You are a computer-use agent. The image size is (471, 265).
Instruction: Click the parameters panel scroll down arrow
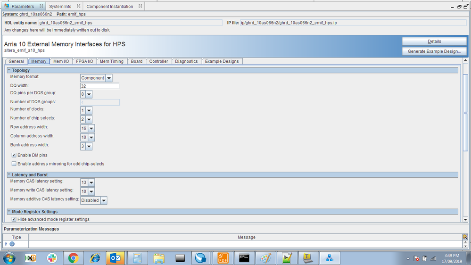pos(465,220)
